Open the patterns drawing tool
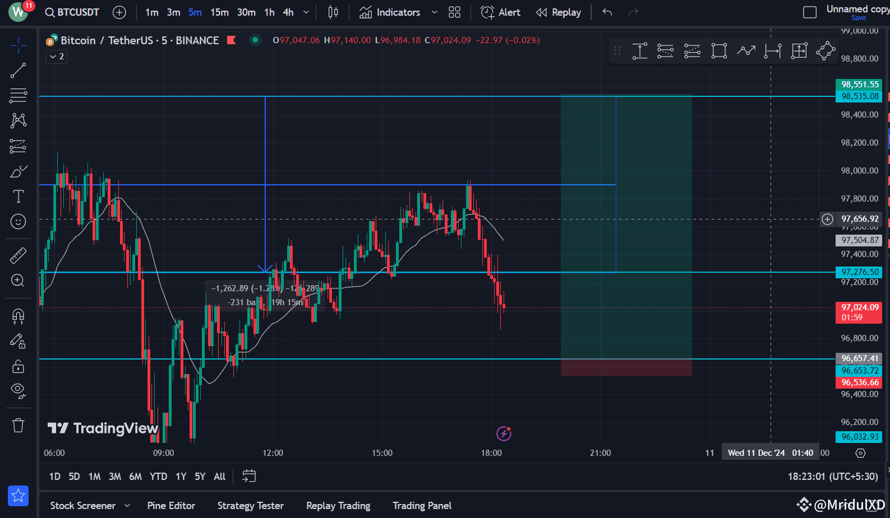 tap(19, 120)
